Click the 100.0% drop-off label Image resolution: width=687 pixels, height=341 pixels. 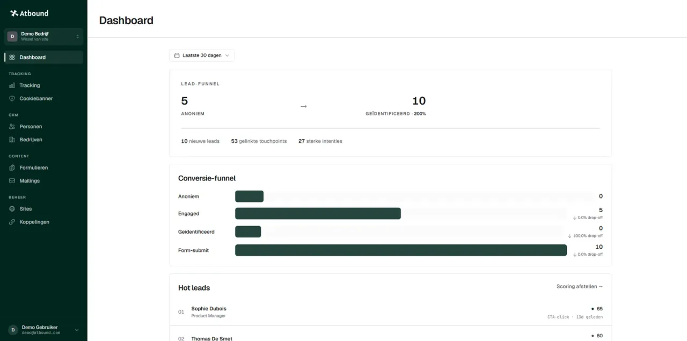pyautogui.click(x=586, y=236)
